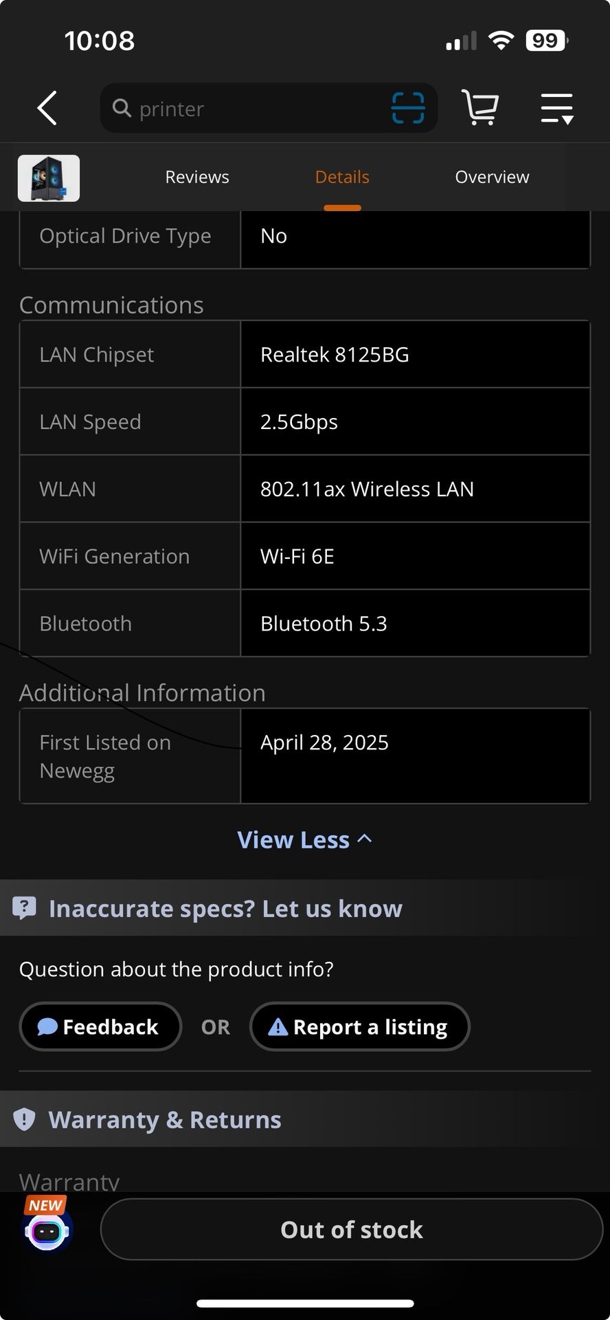
Task: Tap the search magnifier icon
Action: click(122, 108)
